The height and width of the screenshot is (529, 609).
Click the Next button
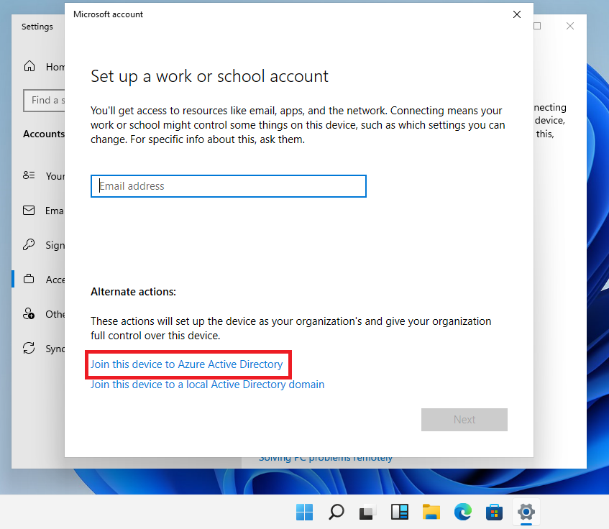tap(464, 420)
